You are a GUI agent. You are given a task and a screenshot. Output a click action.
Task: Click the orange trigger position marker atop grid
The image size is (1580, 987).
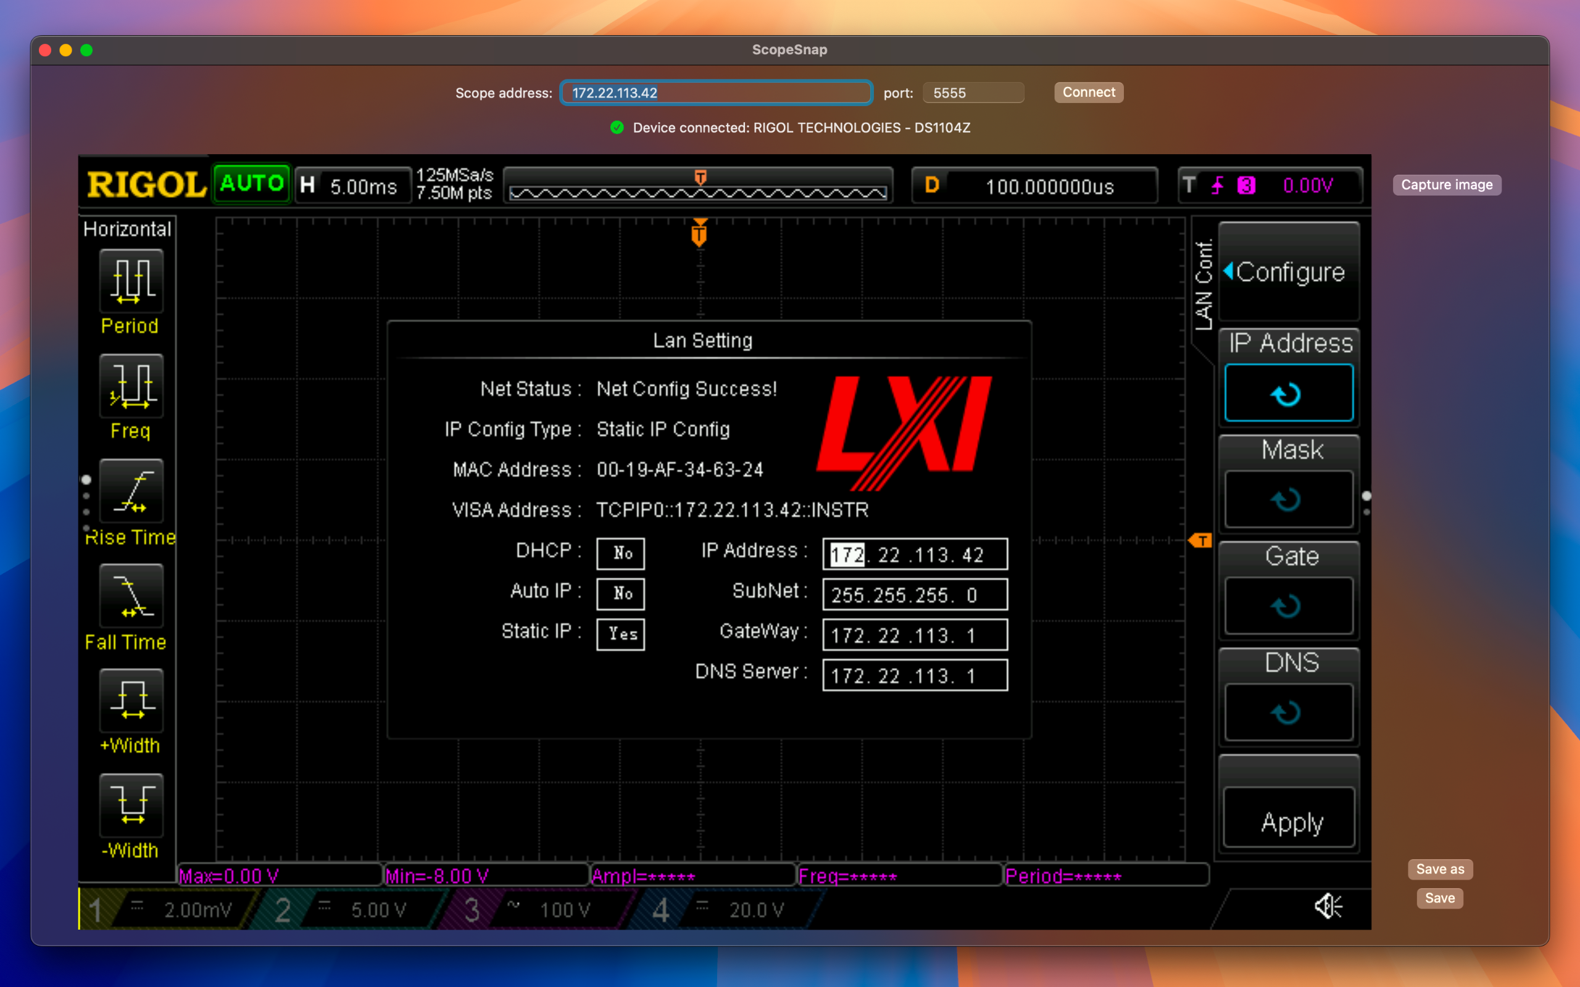pos(699,233)
